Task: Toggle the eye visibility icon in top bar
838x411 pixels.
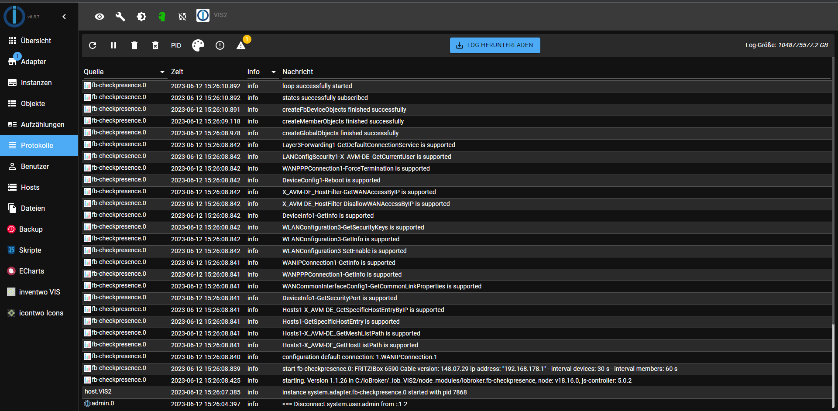Action: [100, 17]
